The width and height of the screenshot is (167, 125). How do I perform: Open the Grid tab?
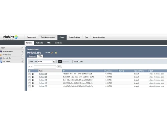[x=87, y=37]
